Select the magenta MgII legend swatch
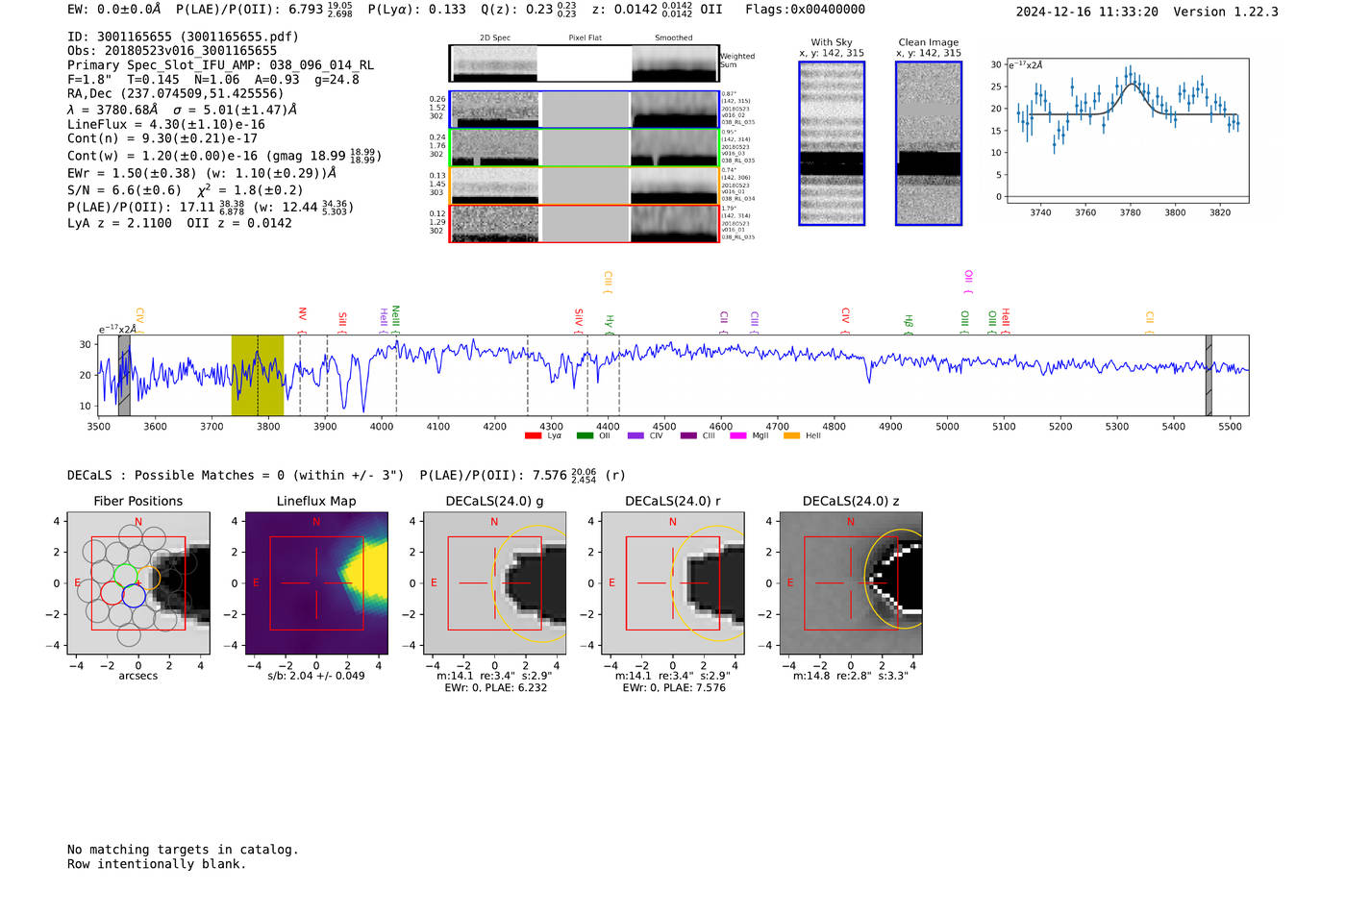 point(738,436)
